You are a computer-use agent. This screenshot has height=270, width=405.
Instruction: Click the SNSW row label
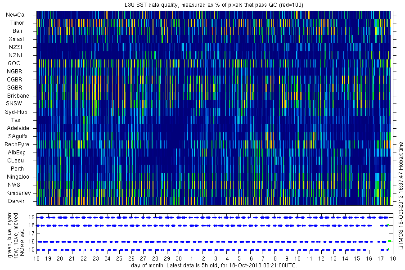coord(14,103)
